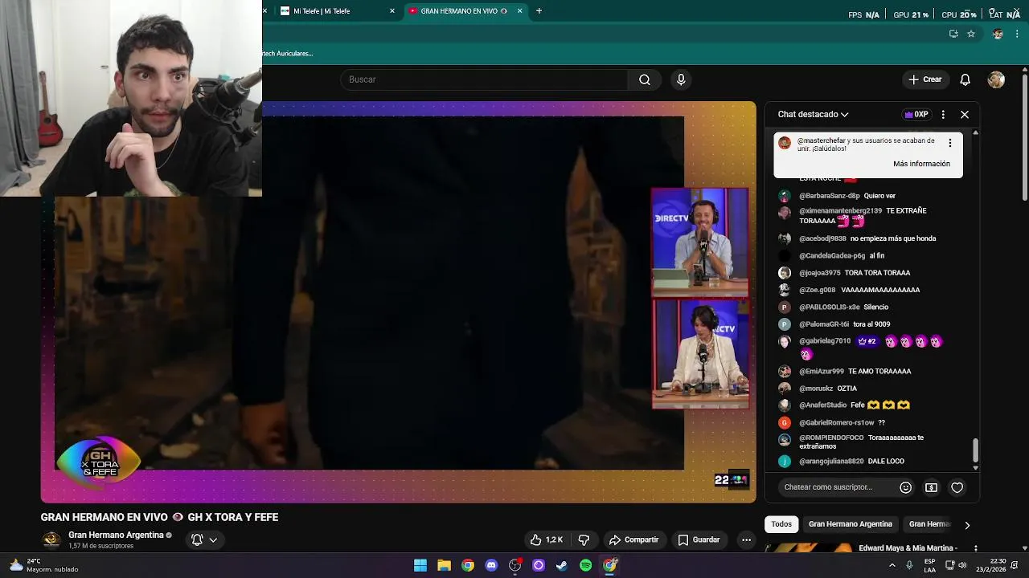Viewport: 1029px width, 578px height.
Task: Click the Crear button
Action: click(x=924, y=79)
